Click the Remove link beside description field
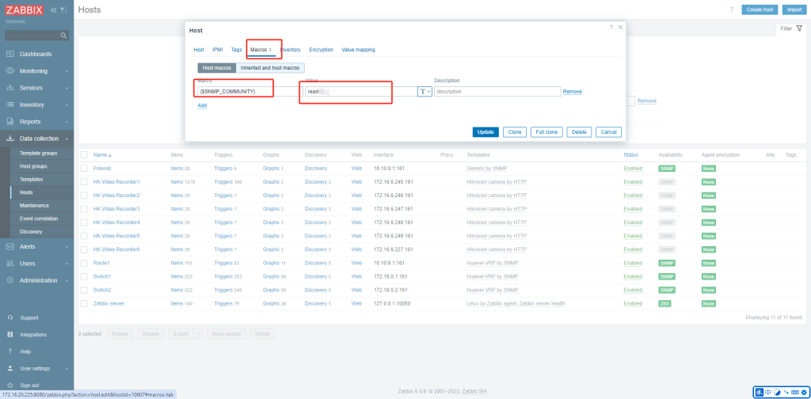Image resolution: width=811 pixels, height=399 pixels. point(573,92)
